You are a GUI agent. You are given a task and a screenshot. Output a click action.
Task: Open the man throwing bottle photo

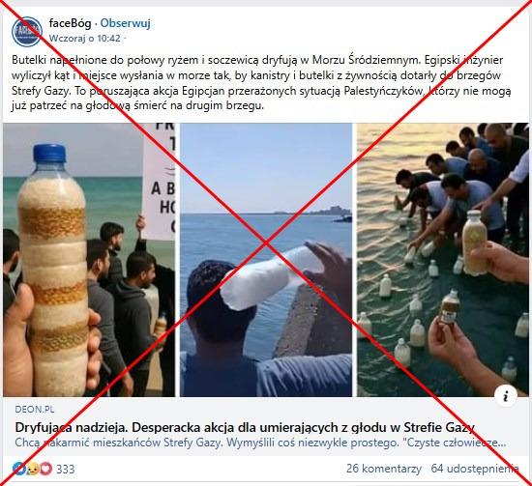tap(266, 260)
